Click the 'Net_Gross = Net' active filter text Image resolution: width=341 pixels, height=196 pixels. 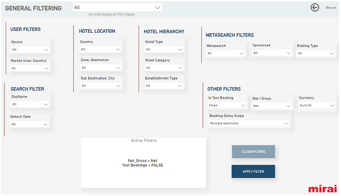coord(142,161)
